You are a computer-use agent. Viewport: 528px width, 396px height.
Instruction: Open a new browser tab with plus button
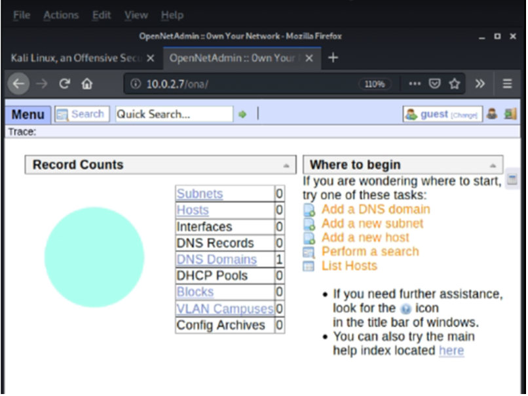[x=333, y=58]
